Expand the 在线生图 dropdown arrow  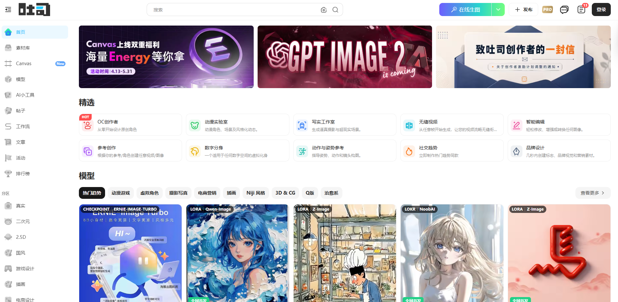498,9
